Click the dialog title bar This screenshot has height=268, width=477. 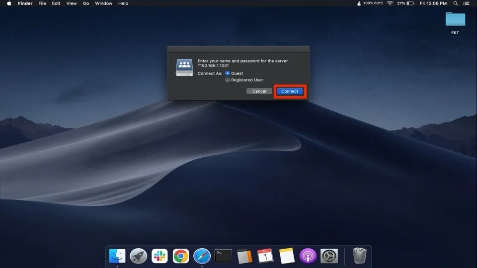pos(238,49)
